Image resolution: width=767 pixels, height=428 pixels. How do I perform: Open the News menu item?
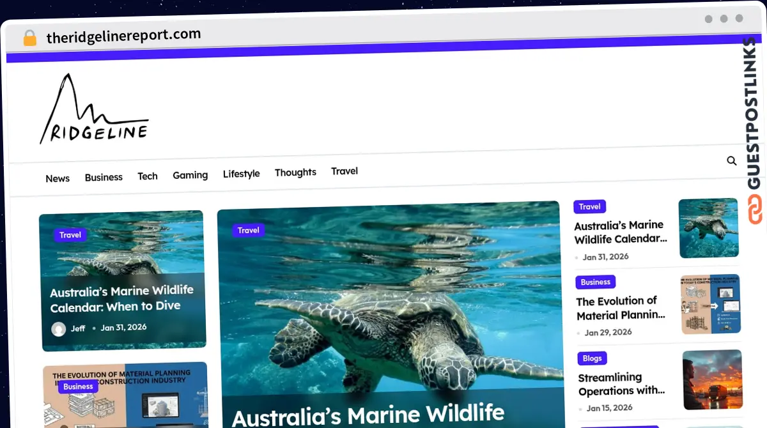pyautogui.click(x=58, y=178)
